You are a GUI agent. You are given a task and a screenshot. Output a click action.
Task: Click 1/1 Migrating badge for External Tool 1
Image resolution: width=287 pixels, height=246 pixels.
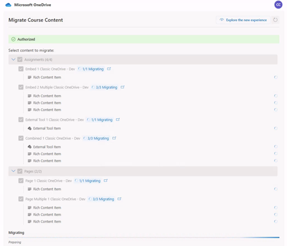click(x=100, y=120)
